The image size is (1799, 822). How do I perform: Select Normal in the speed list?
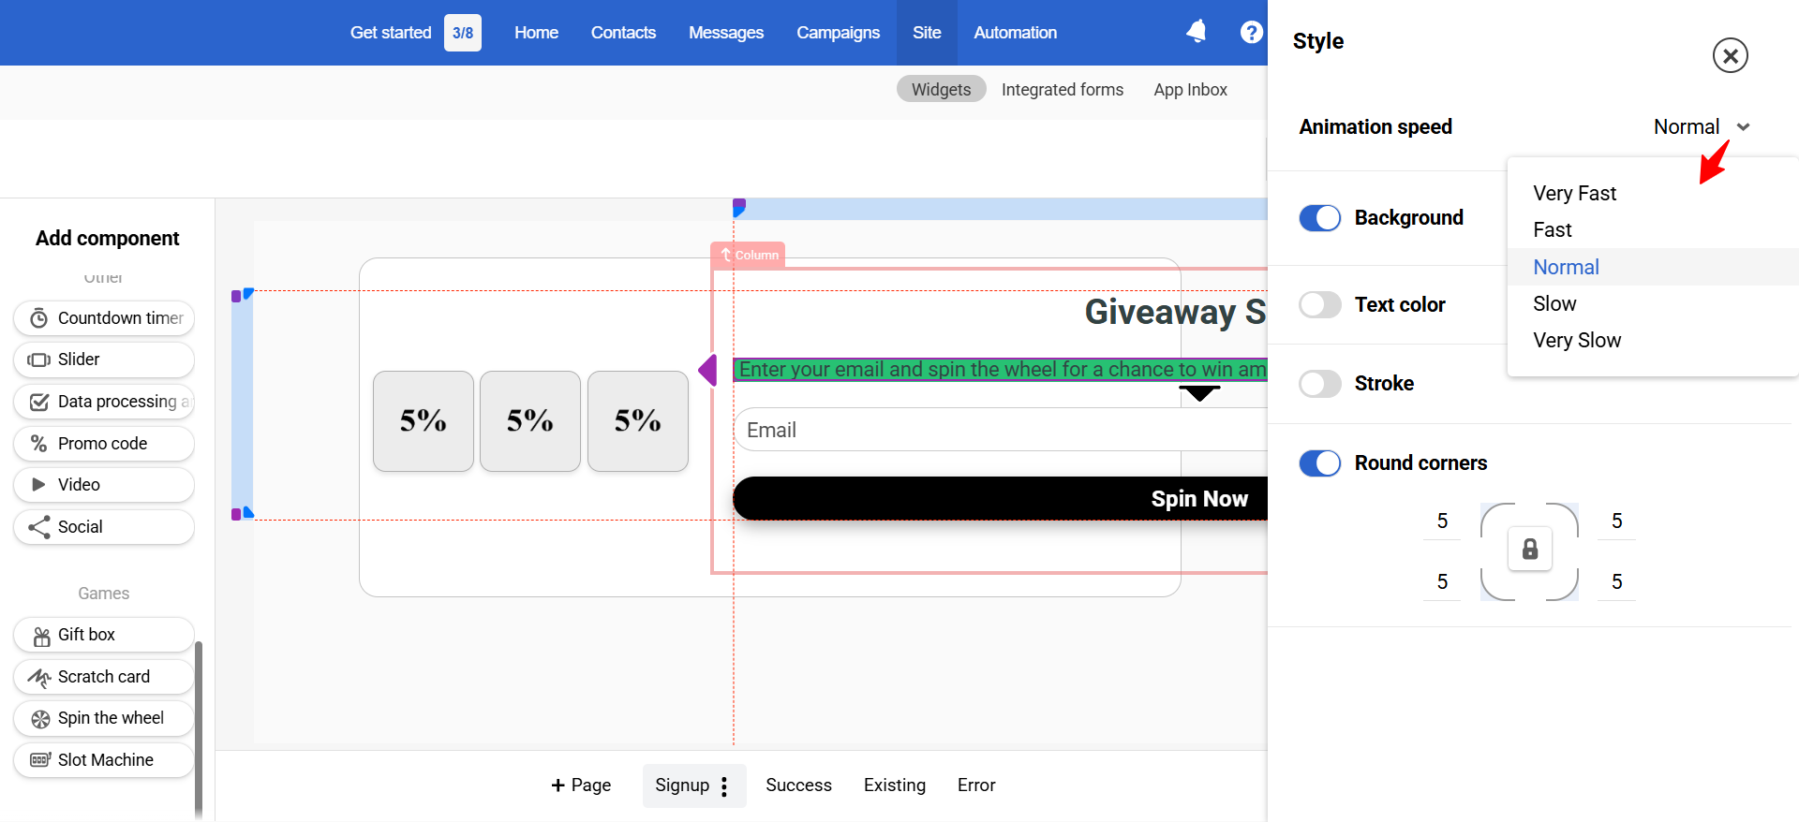(1653, 267)
